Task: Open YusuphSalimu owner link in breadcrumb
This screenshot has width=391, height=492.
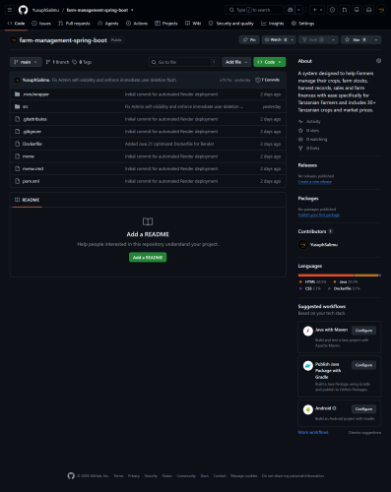Action: tap(45, 10)
